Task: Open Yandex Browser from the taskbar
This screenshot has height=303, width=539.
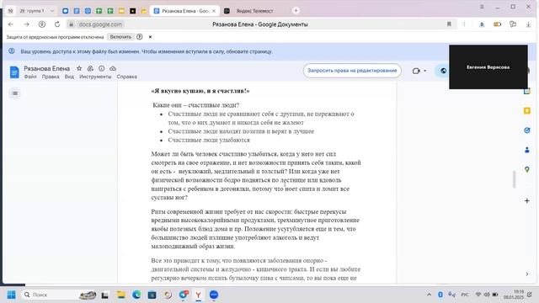Action: click(x=199, y=295)
